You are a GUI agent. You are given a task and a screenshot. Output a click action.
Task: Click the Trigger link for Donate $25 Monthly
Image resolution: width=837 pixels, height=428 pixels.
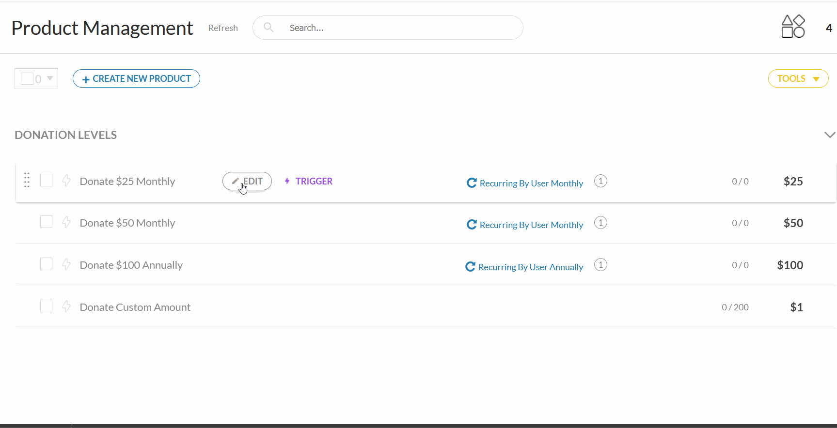(x=309, y=181)
